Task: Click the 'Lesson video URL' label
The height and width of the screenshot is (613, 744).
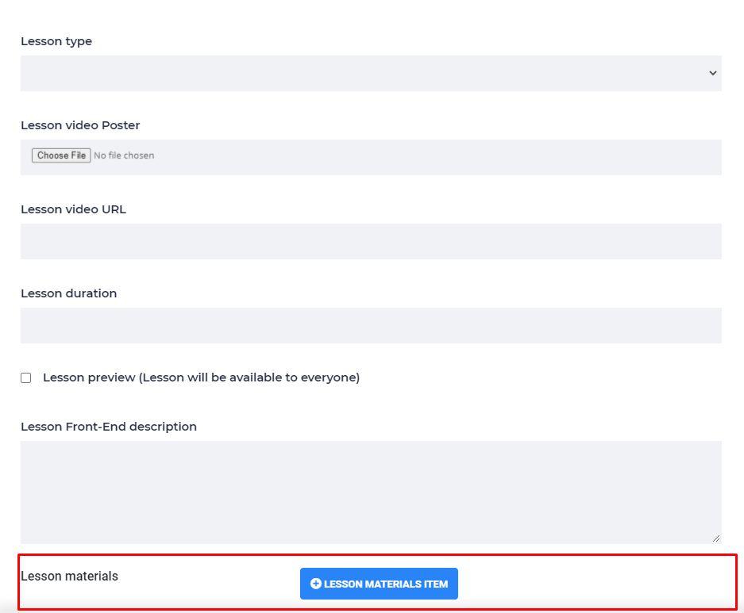Action: point(74,209)
